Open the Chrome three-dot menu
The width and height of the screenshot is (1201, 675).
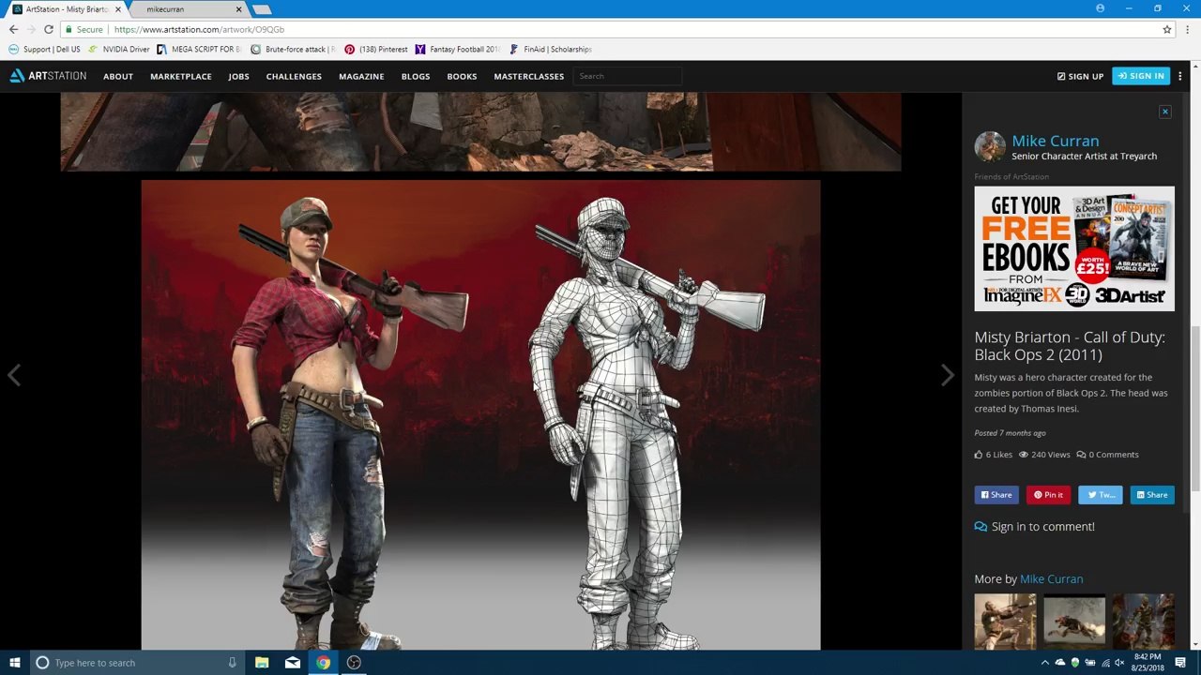click(x=1186, y=29)
